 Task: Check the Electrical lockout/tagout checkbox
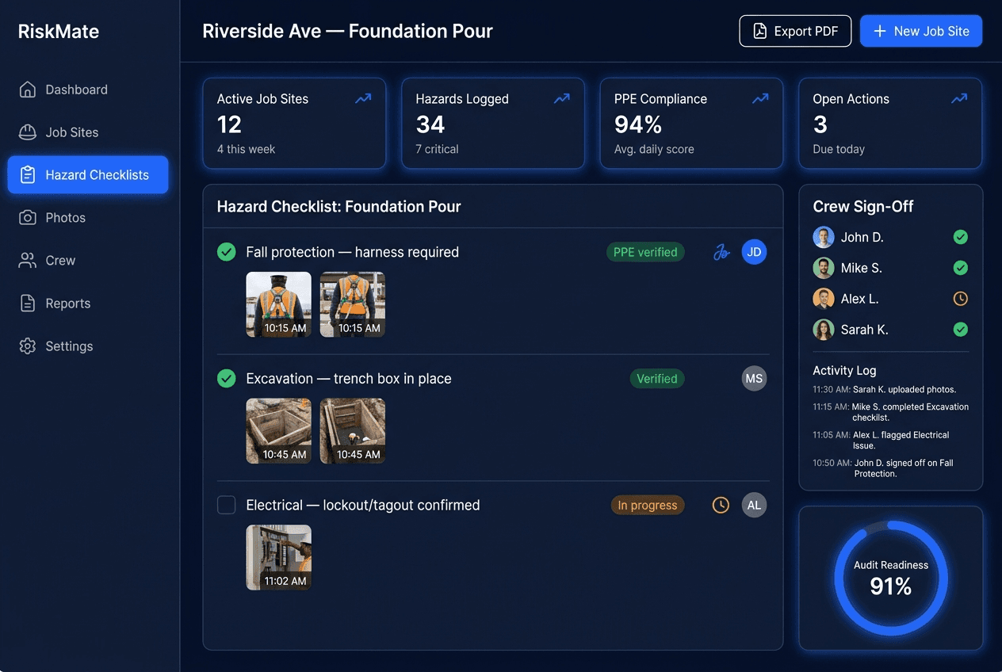[x=227, y=505]
